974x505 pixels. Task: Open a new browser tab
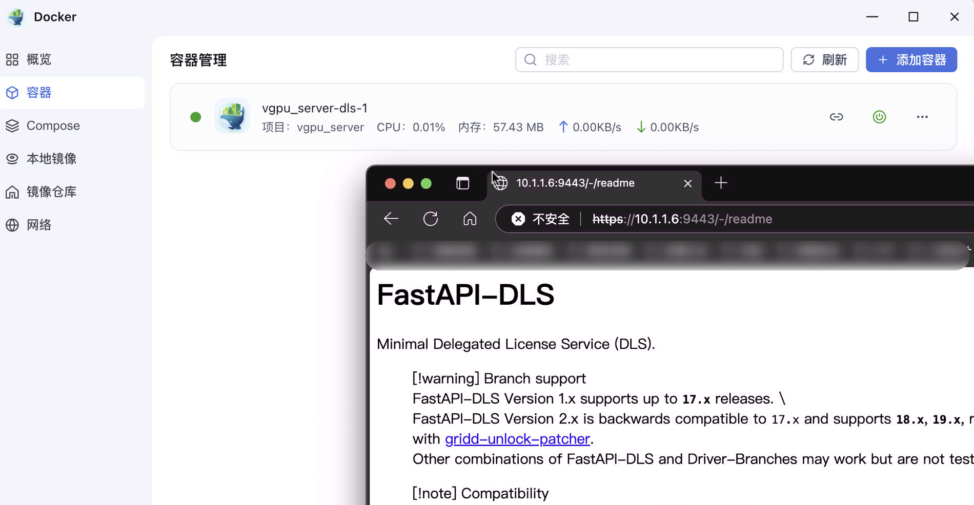tap(721, 183)
